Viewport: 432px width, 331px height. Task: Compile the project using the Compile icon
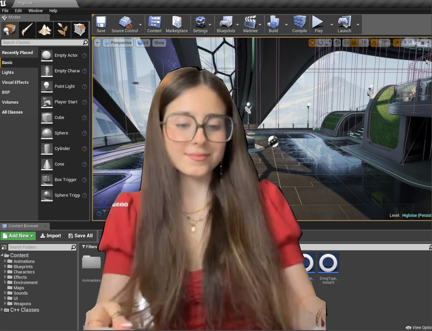pyautogui.click(x=300, y=24)
